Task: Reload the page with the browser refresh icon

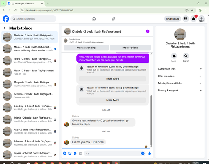Action: coord(15,10)
